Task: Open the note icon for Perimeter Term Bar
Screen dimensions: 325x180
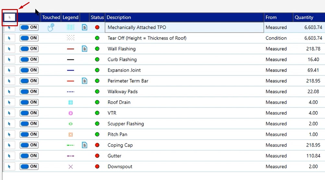Action: pyautogui.click(x=85, y=81)
